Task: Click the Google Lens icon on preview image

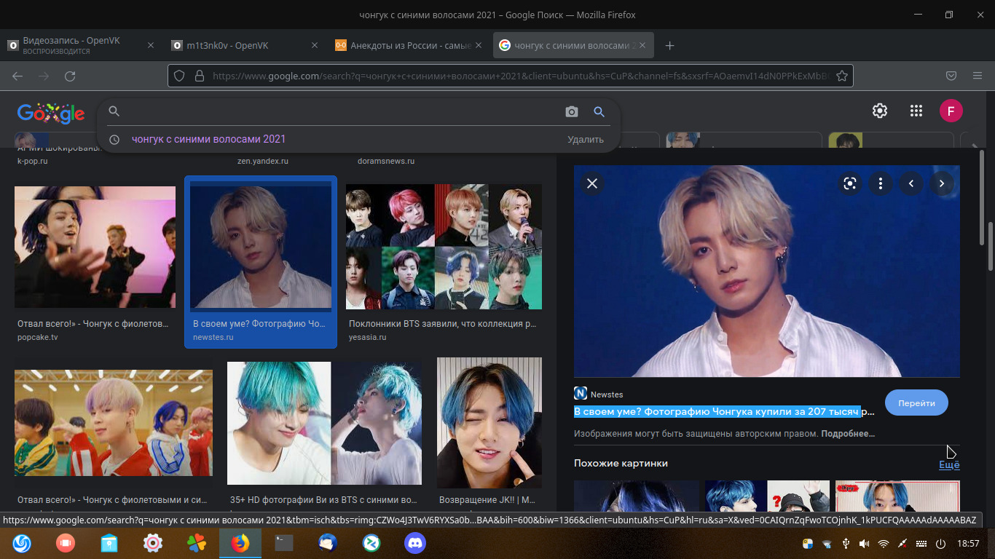Action: [x=849, y=183]
